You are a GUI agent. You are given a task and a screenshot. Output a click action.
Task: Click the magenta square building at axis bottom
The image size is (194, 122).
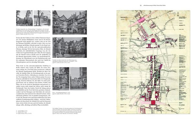pyautogui.click(x=153, y=103)
